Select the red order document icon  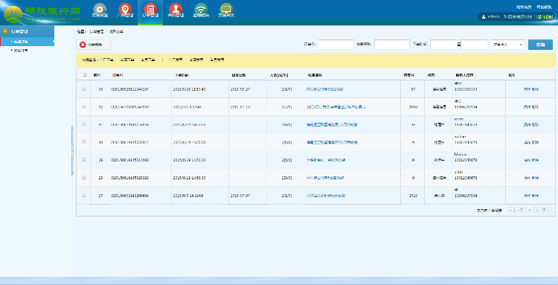(150, 8)
